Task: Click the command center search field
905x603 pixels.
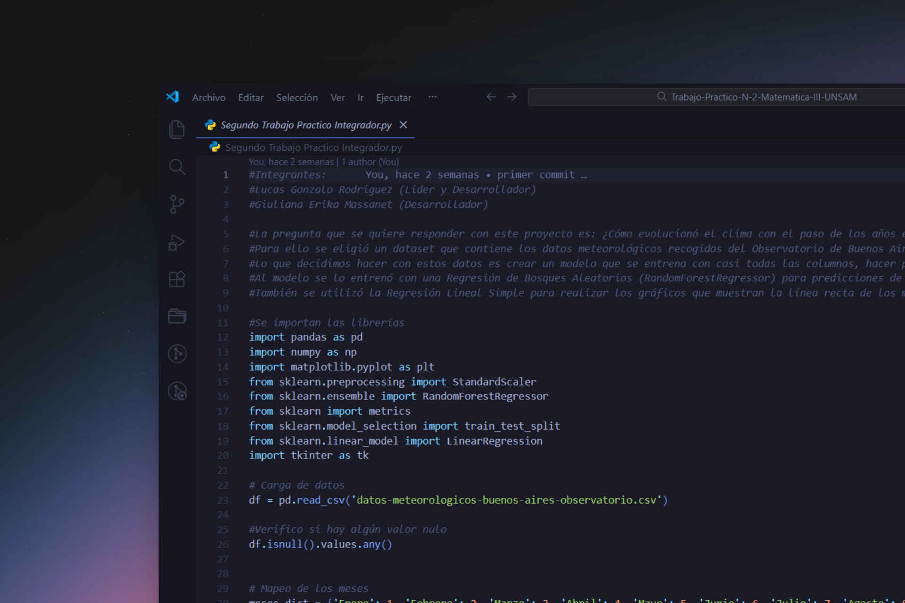Action: [716, 97]
